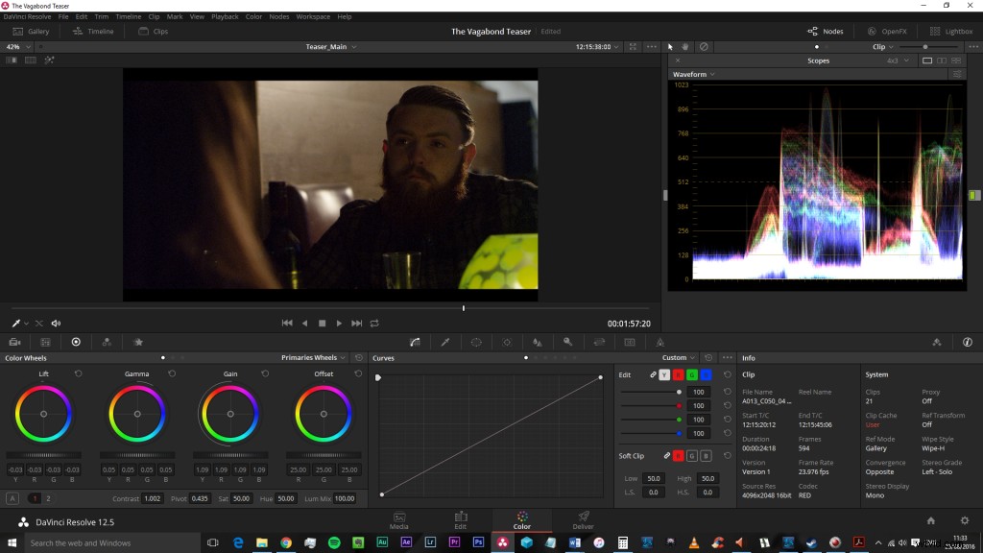Open the Curves palette
Viewport: 983px width, 553px height.
click(415, 342)
